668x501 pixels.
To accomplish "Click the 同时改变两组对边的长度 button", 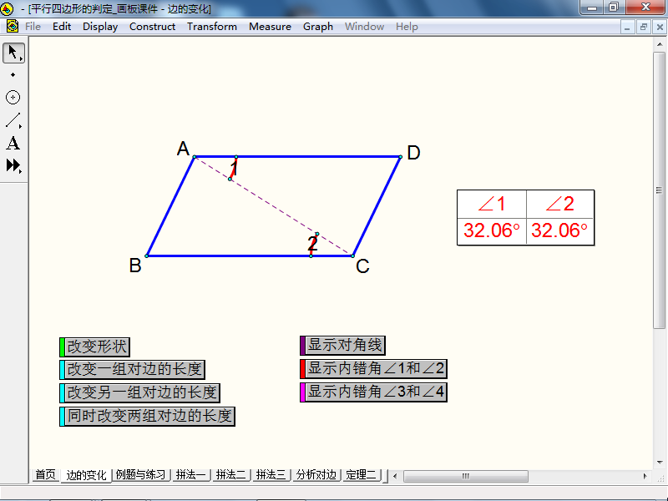I will (148, 416).
